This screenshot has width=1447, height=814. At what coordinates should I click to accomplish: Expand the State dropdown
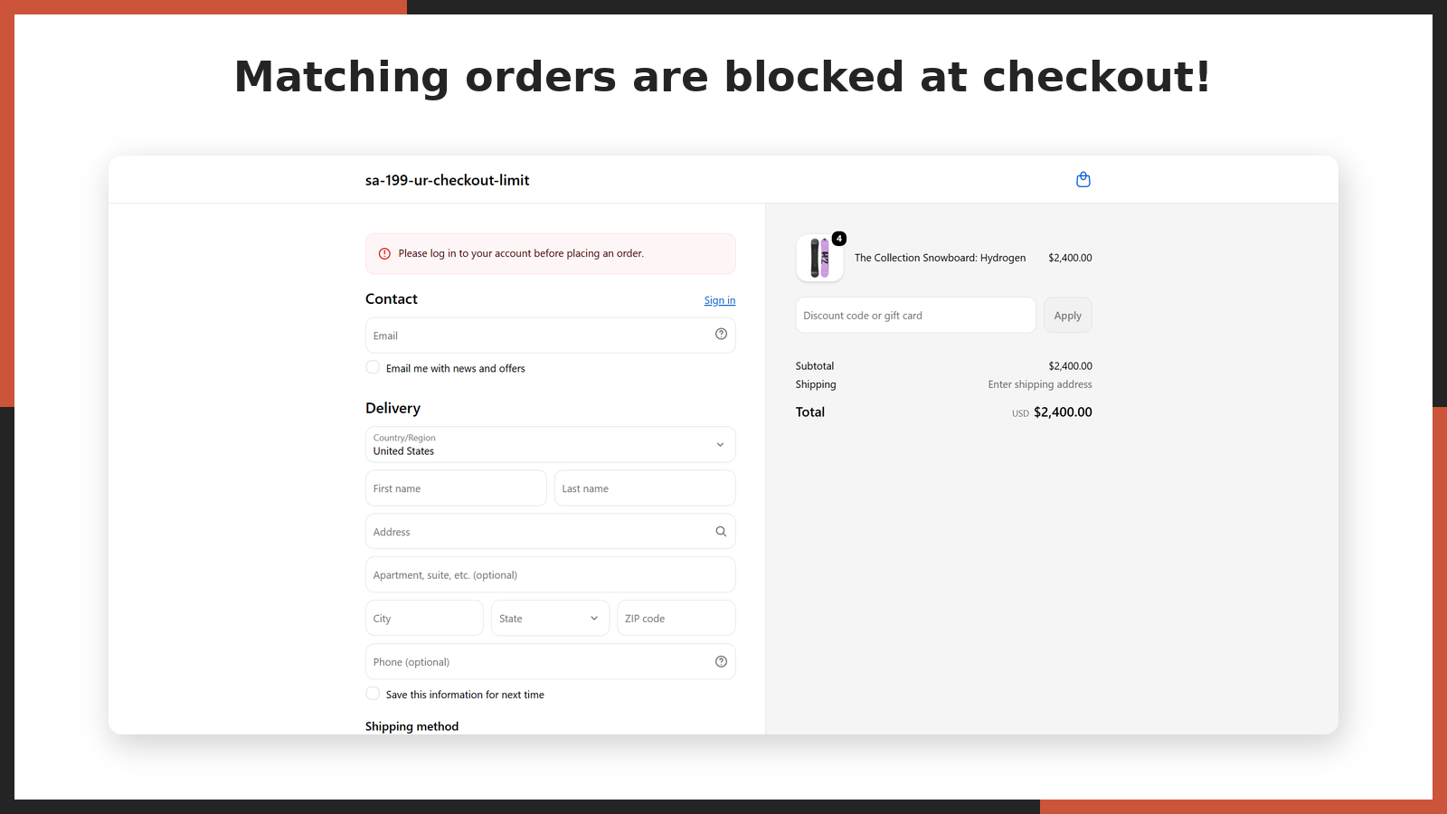[x=550, y=618]
